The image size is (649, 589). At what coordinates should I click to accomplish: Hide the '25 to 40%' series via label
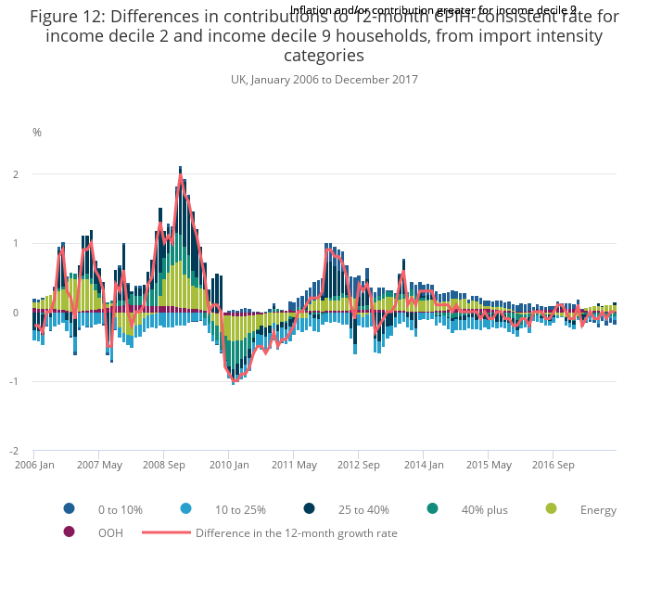click(363, 509)
